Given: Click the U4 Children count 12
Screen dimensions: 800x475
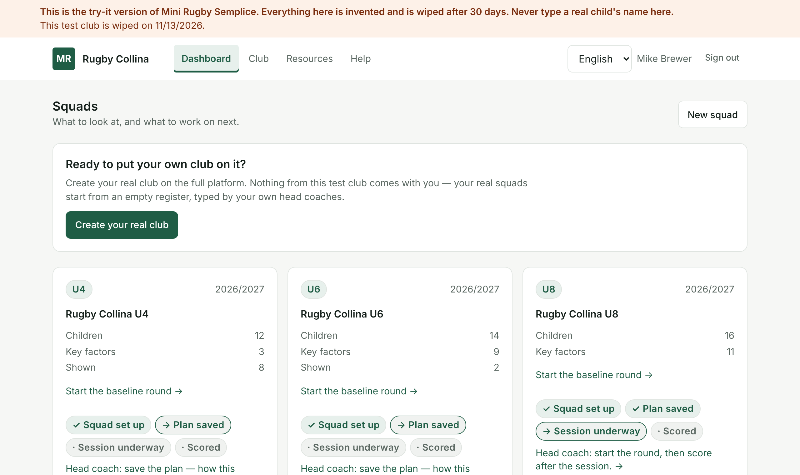Looking at the screenshot, I should 259,335.
